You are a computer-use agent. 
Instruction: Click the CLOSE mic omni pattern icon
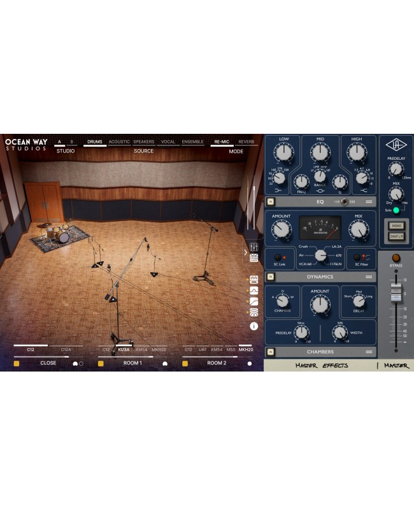[82, 364]
